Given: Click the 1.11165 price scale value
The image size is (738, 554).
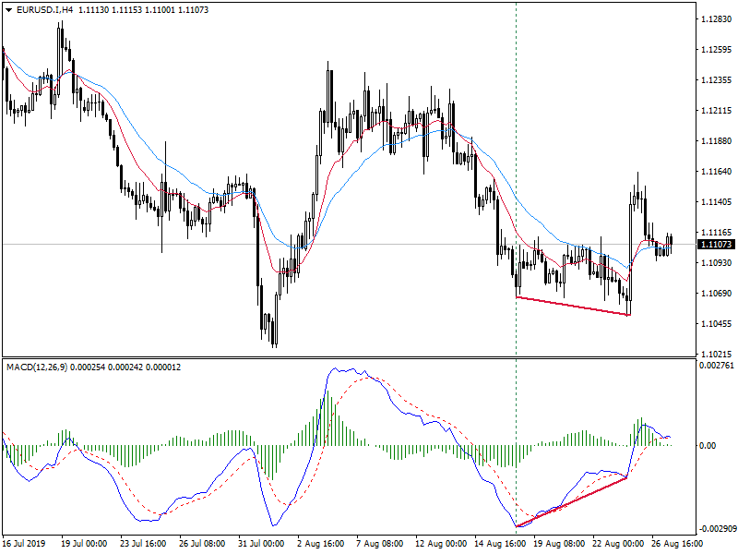Looking at the screenshot, I should [x=717, y=233].
